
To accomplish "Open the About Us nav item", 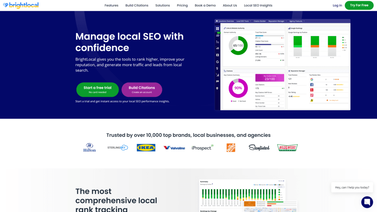I will (x=230, y=5).
